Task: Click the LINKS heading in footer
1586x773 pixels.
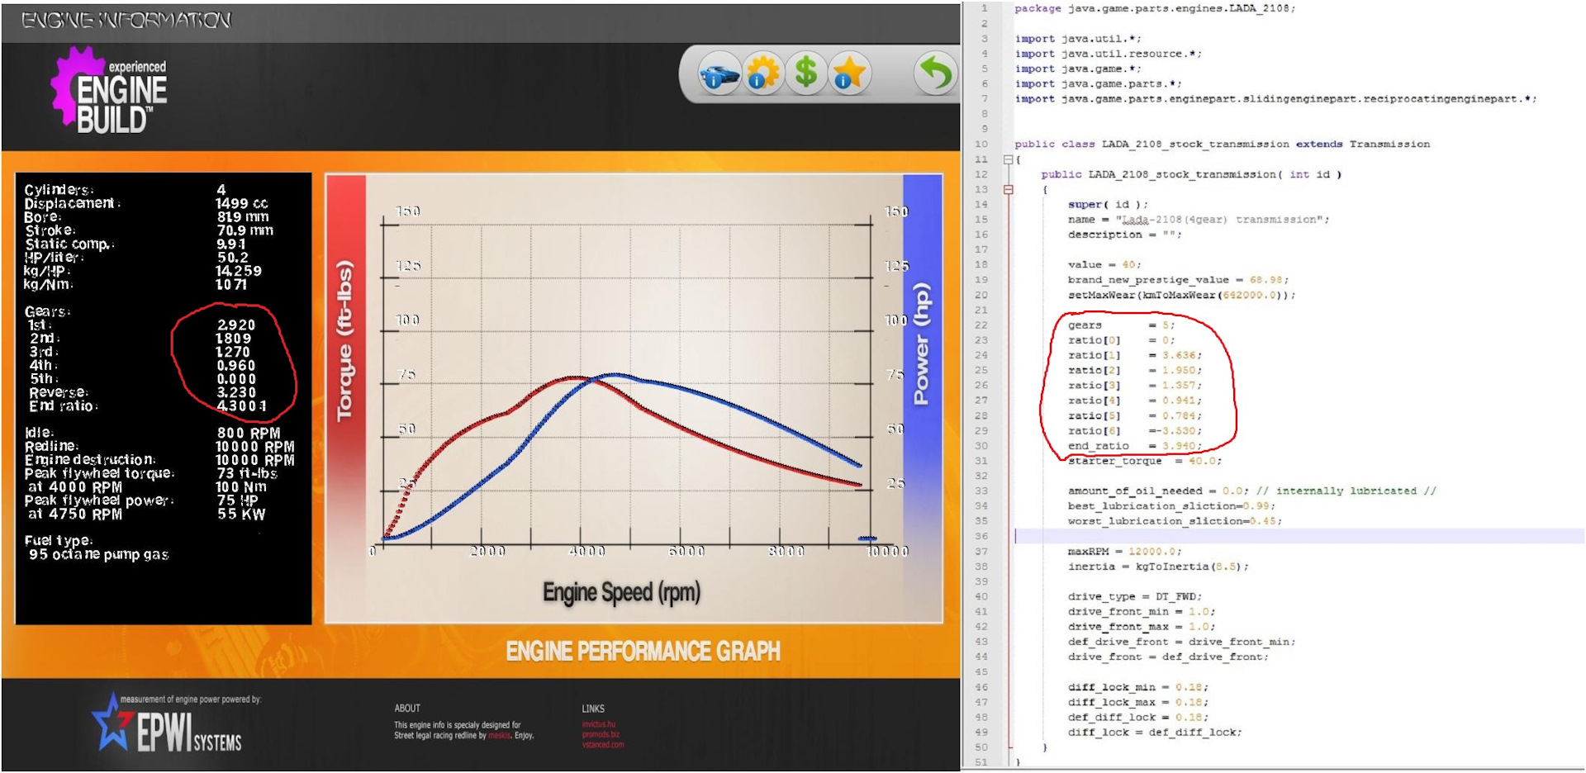Action: (x=593, y=709)
